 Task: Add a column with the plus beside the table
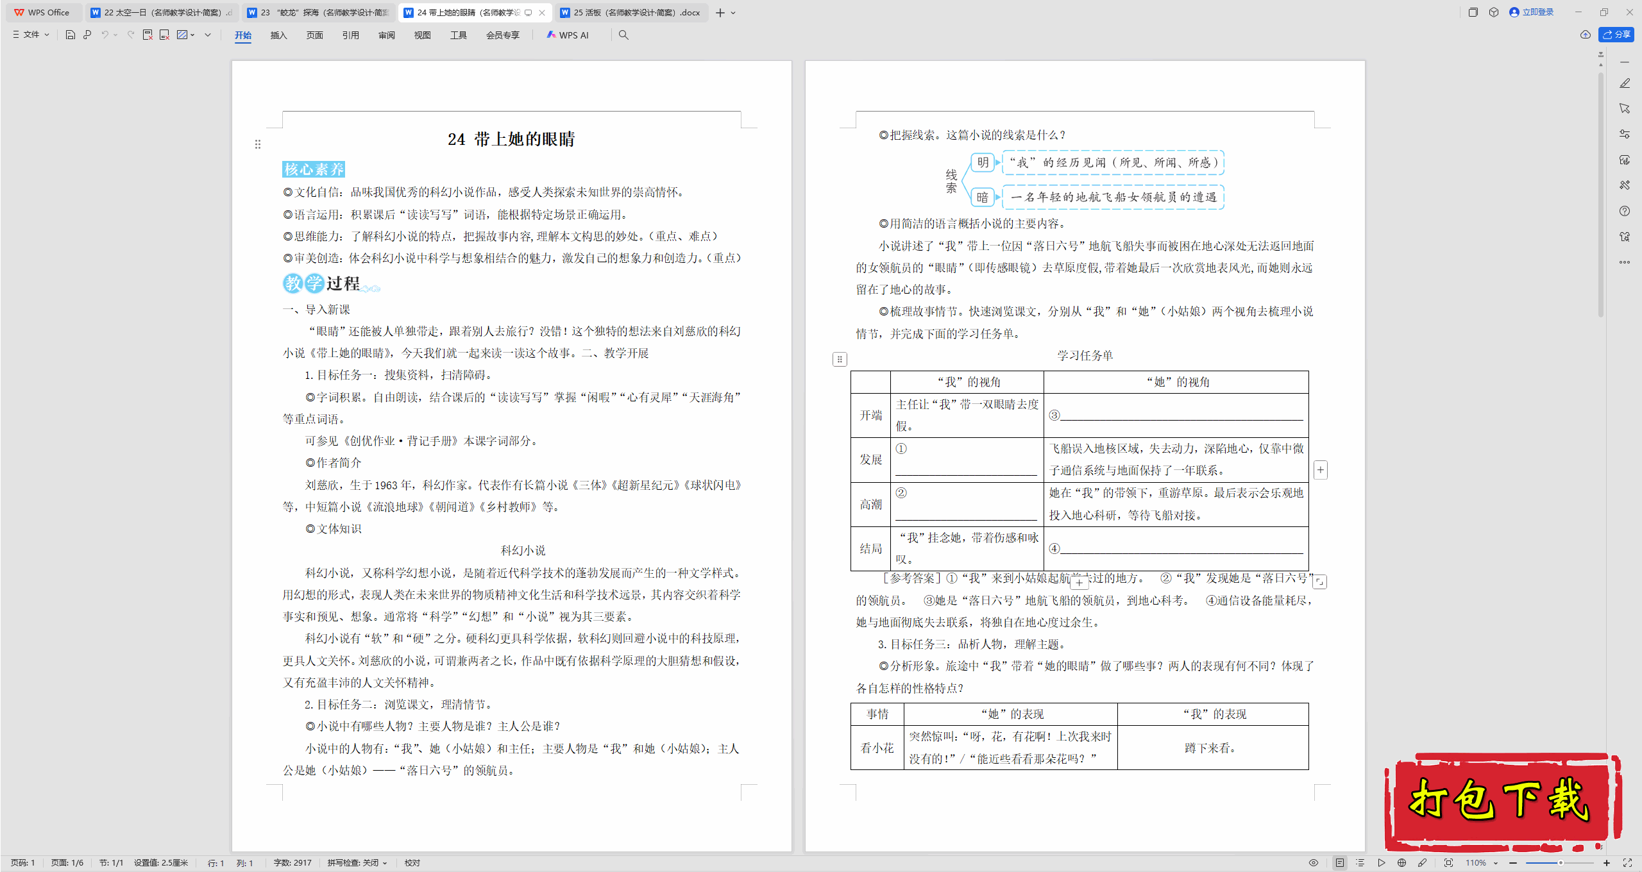pos(1321,470)
